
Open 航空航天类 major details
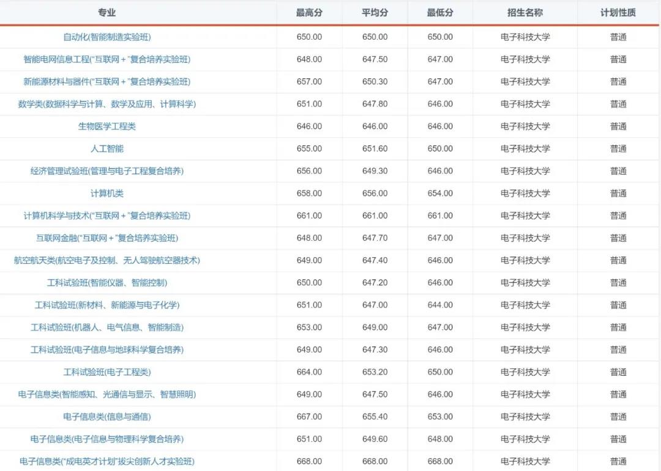click(x=107, y=260)
